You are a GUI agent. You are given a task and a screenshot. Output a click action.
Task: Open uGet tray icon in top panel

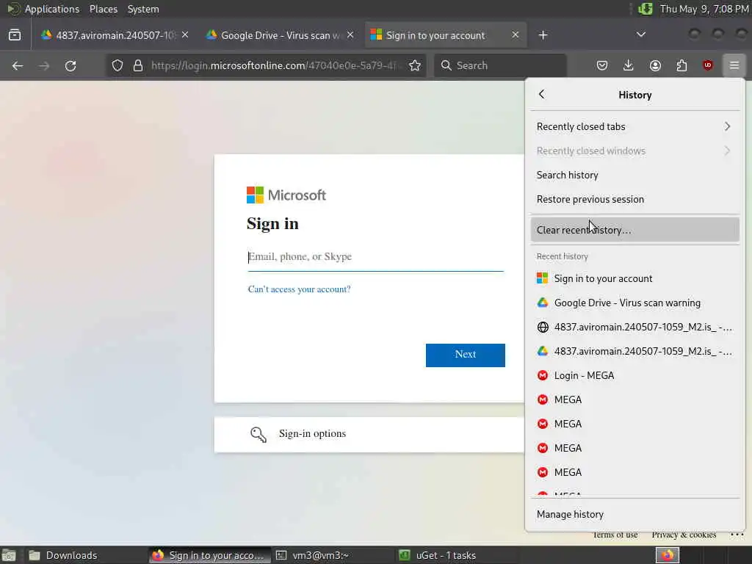(x=646, y=9)
